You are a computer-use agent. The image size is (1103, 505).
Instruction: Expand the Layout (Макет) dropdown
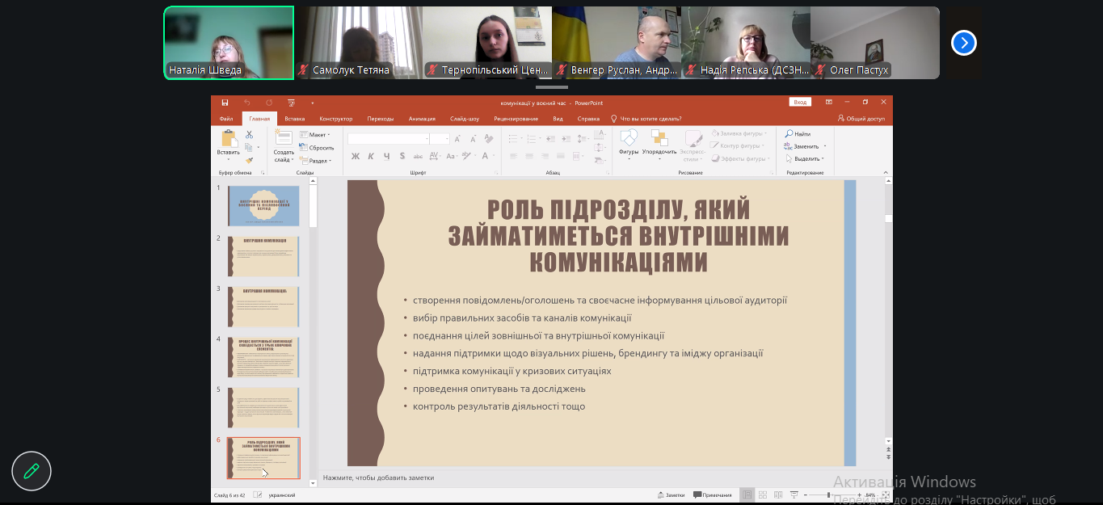pyautogui.click(x=315, y=135)
